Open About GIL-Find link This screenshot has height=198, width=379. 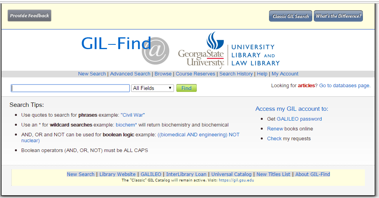(313, 174)
